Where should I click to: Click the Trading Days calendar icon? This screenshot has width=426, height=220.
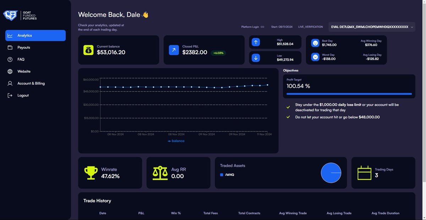click(364, 172)
